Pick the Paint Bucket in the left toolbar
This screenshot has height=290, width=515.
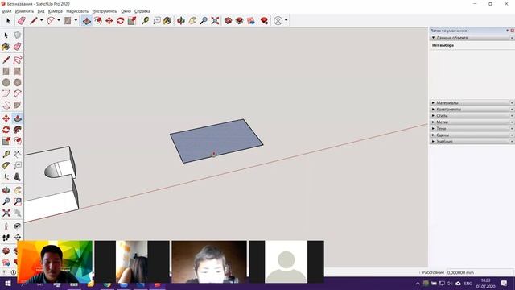pos(6,47)
